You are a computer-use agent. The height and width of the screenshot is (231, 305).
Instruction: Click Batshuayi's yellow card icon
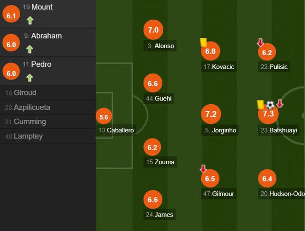(x=260, y=105)
